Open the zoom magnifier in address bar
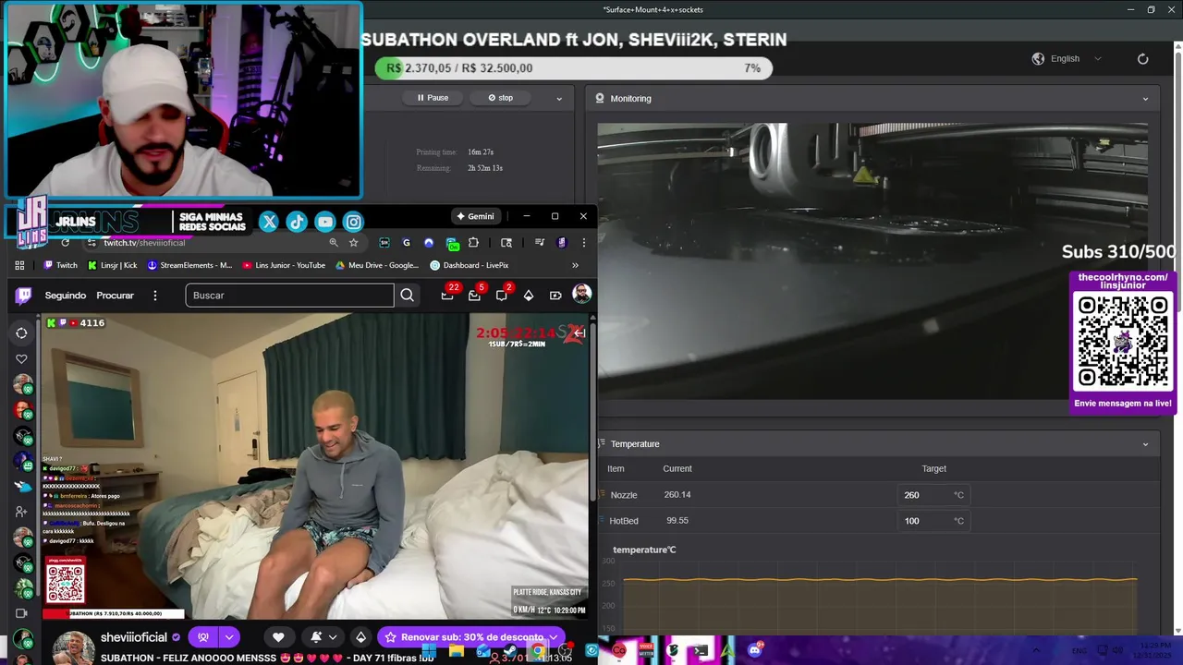 click(333, 243)
